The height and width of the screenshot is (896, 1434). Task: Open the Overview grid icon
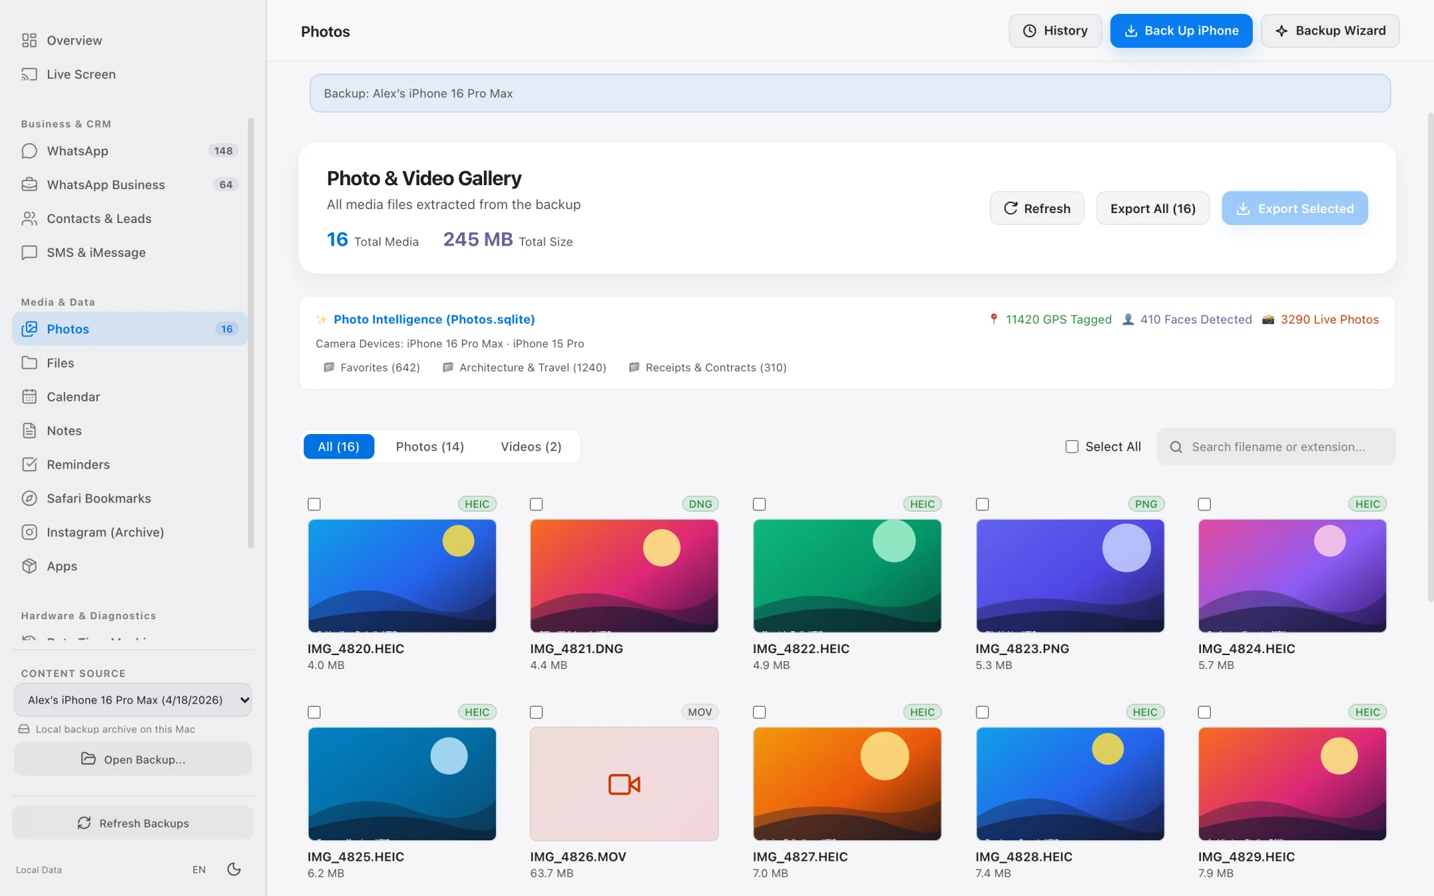(29, 40)
